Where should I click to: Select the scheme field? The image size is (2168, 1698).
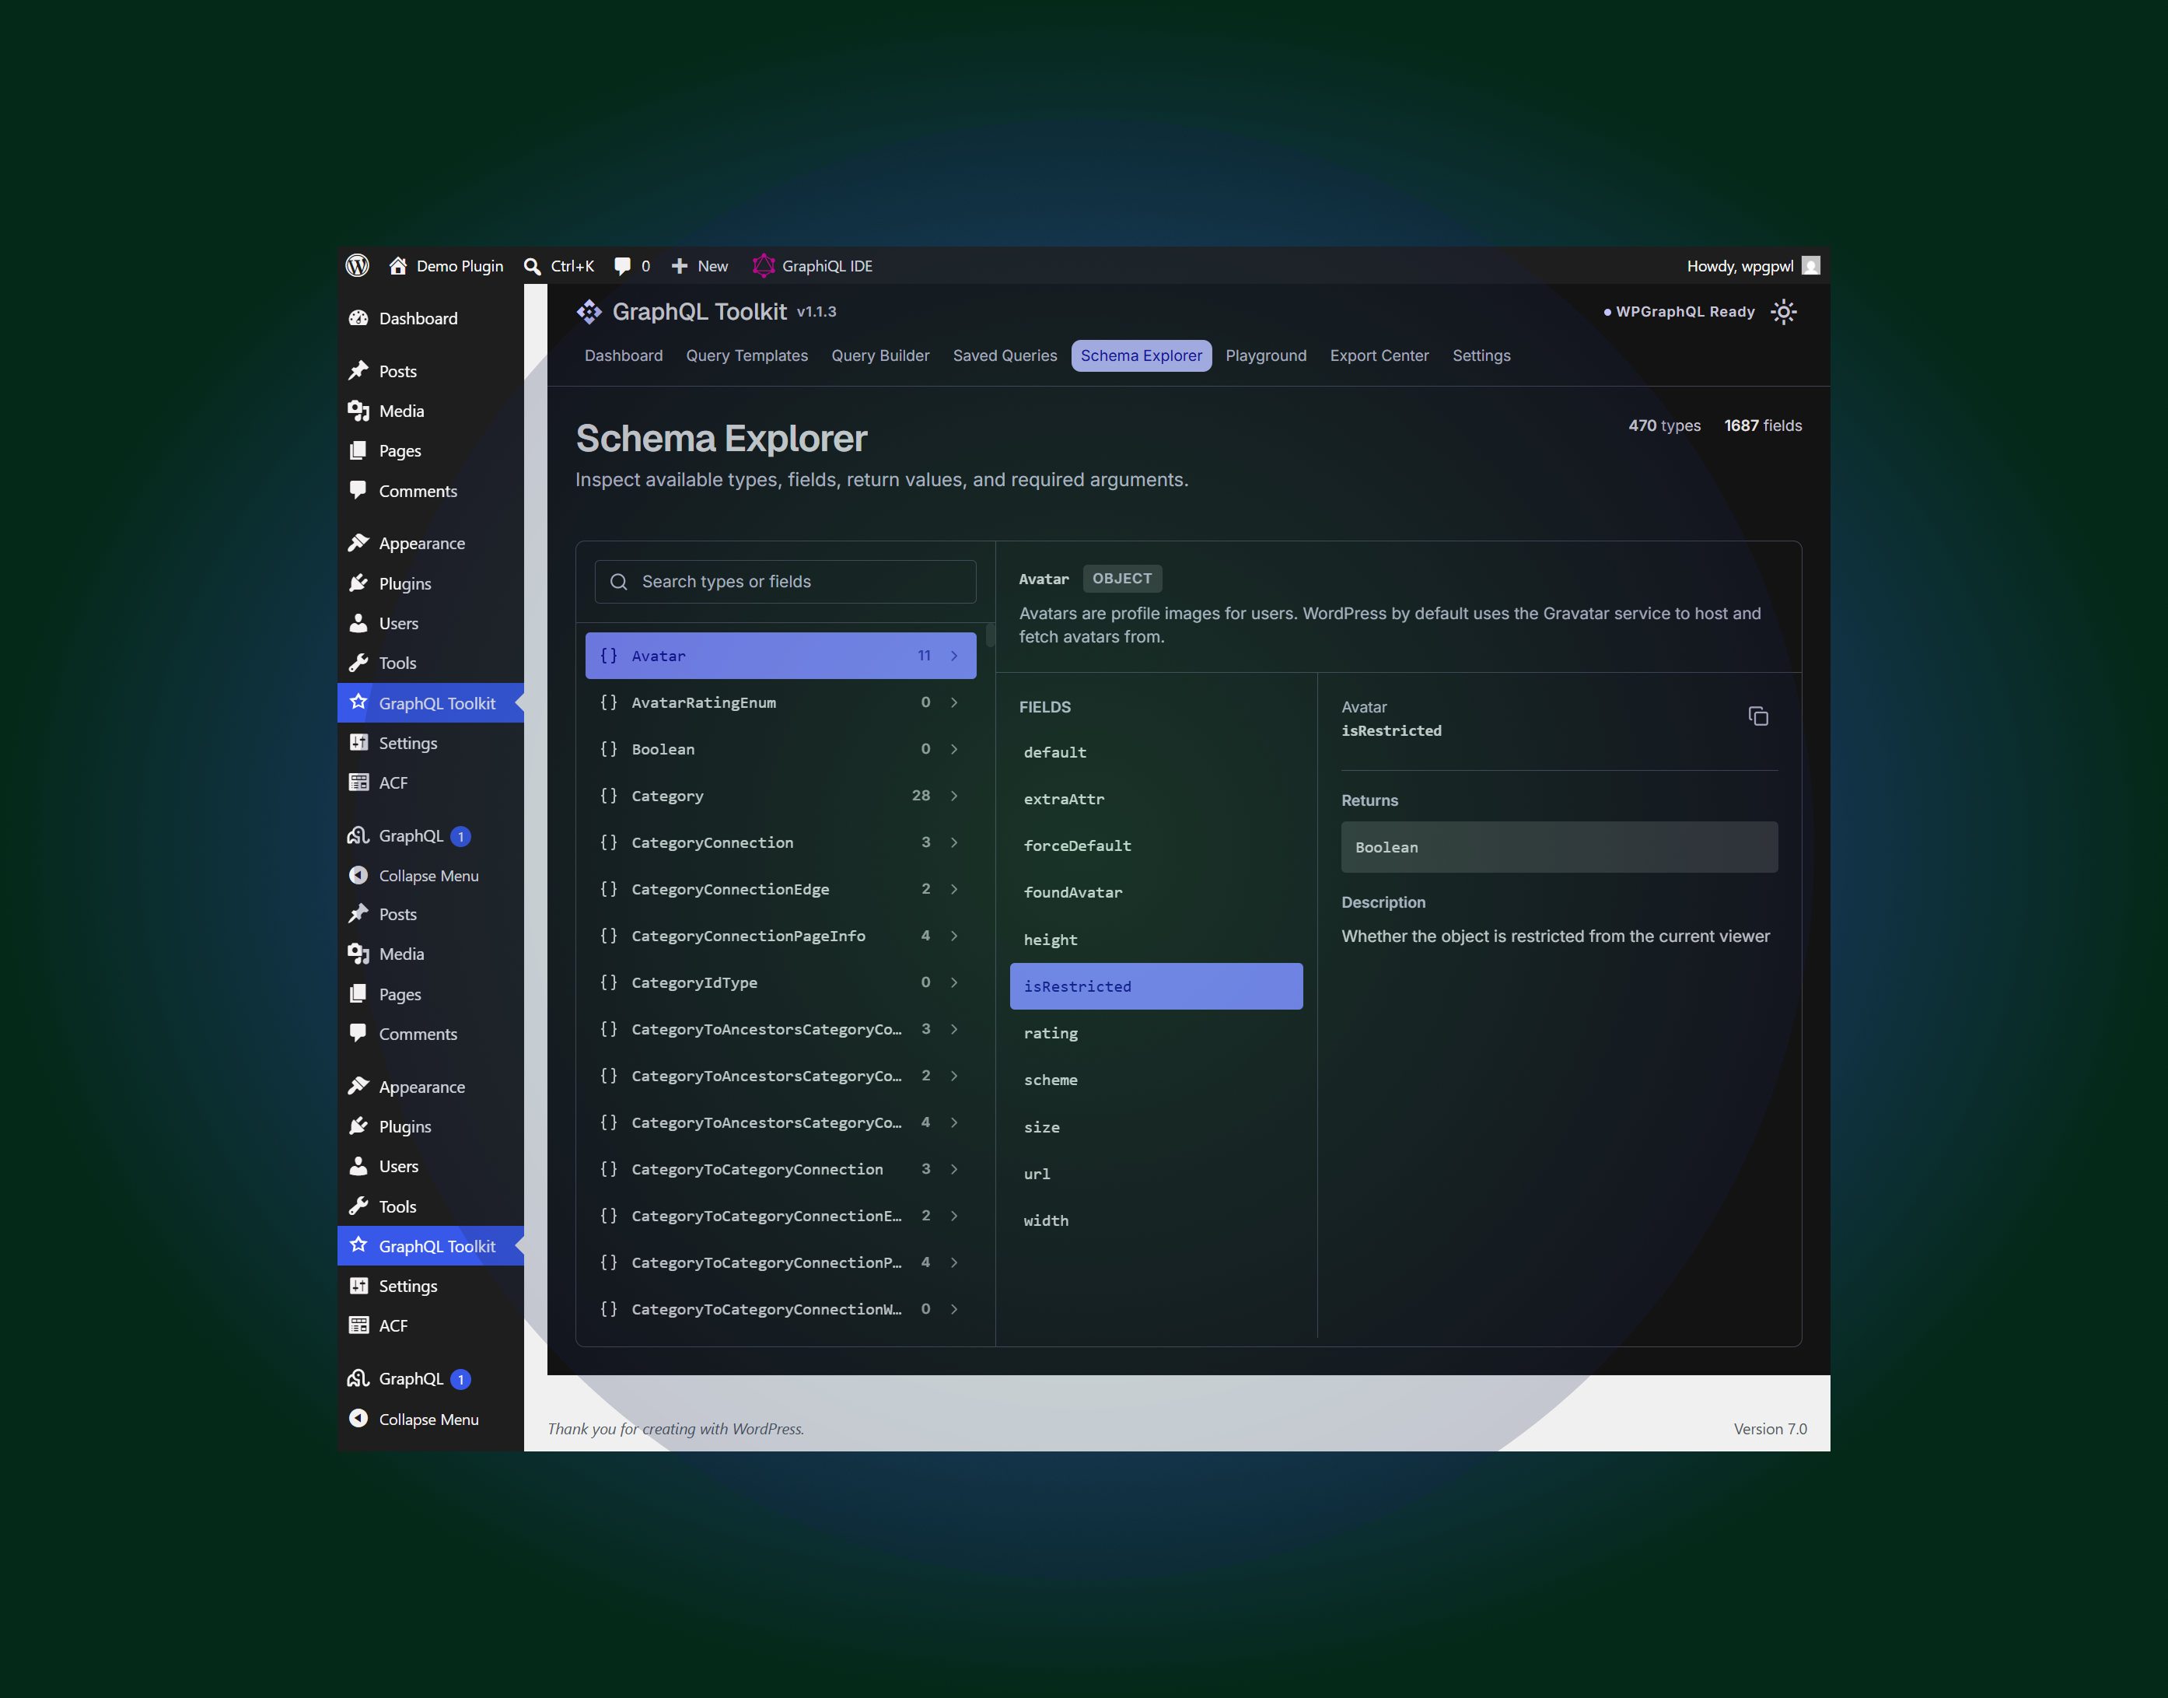(1156, 1080)
